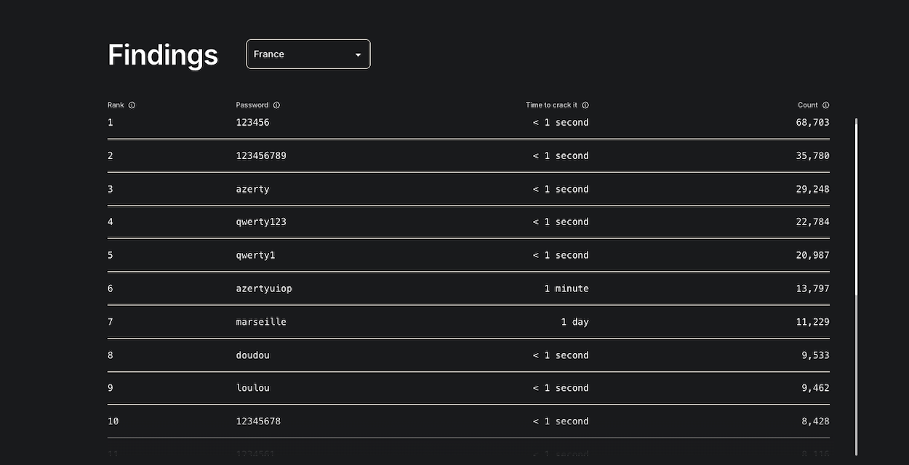Click the dropdown arrow in the country selector

click(x=358, y=54)
